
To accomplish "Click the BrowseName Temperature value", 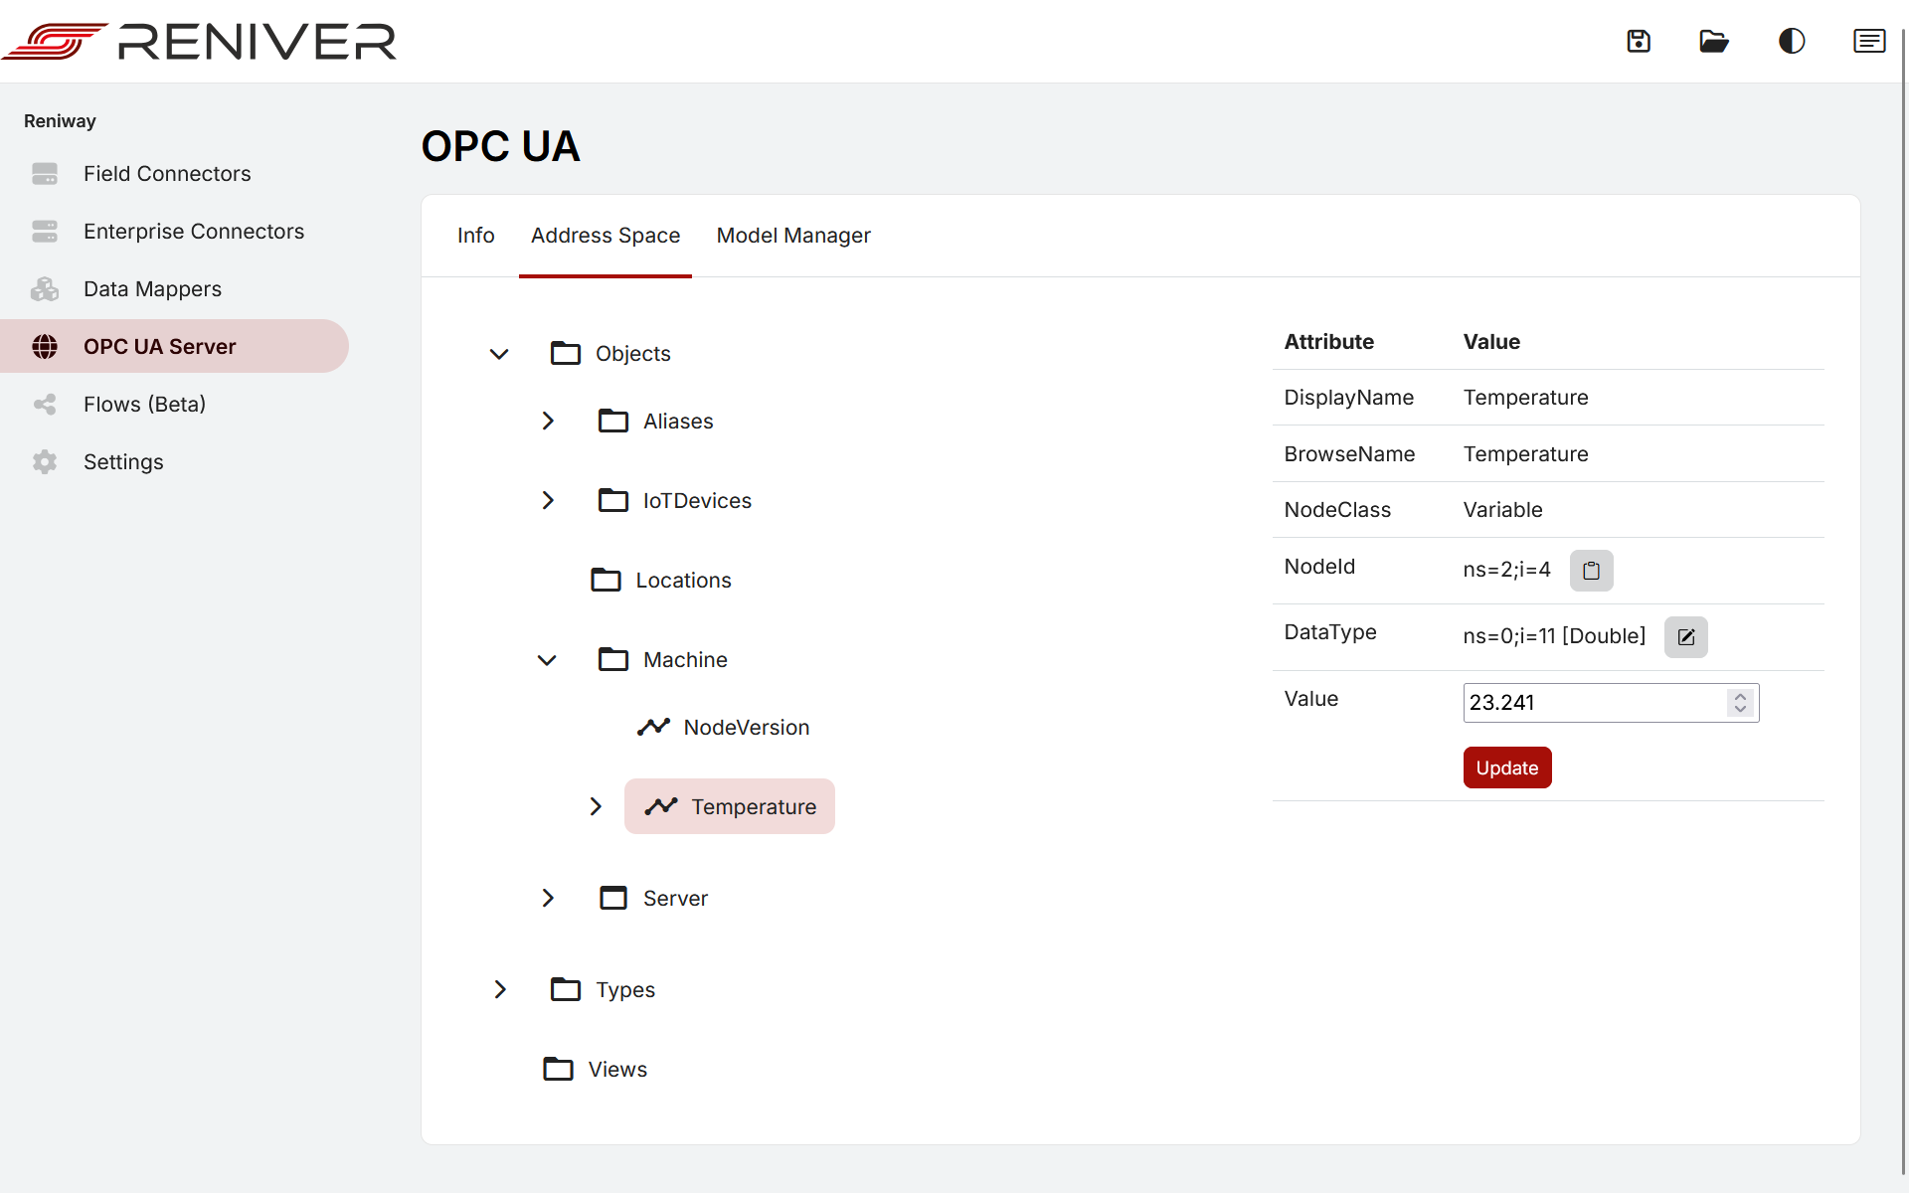I will coord(1525,455).
